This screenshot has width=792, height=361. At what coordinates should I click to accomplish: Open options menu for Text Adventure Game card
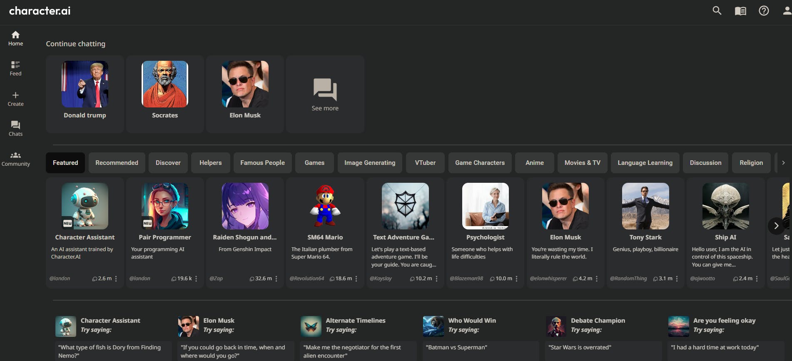436,279
